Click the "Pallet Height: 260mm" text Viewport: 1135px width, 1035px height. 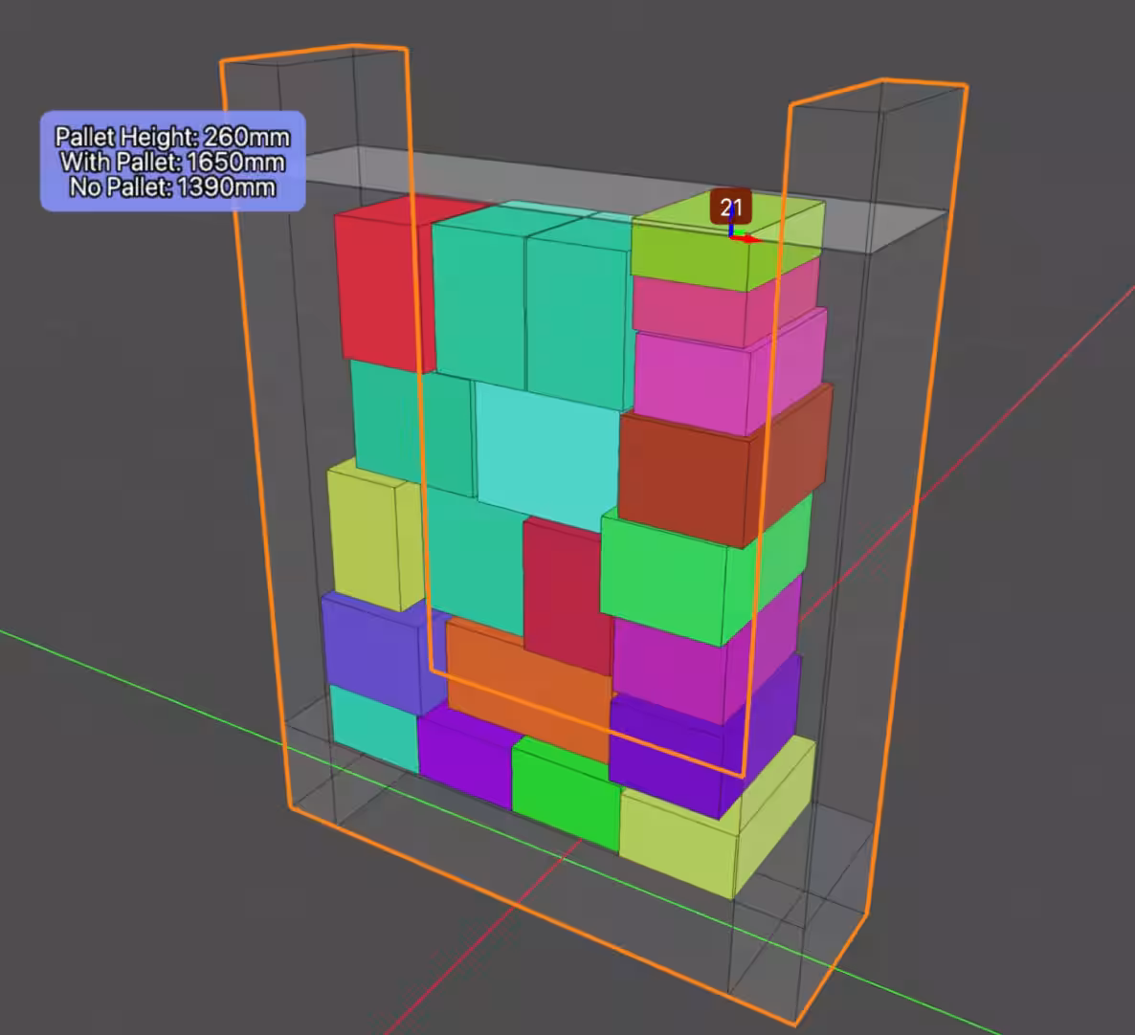pyautogui.click(x=172, y=137)
